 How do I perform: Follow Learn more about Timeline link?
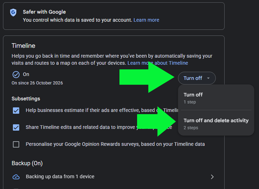(x=158, y=63)
